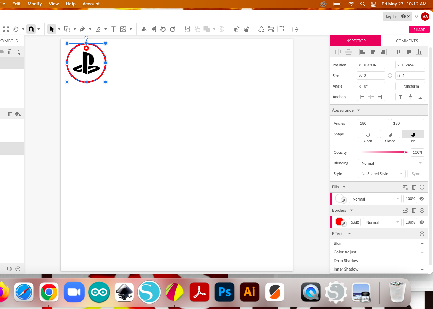
Task: Select the Open shape option
Action: pyautogui.click(x=368, y=134)
